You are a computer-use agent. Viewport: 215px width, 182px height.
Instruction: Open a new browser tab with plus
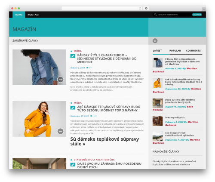tap(204, 9)
